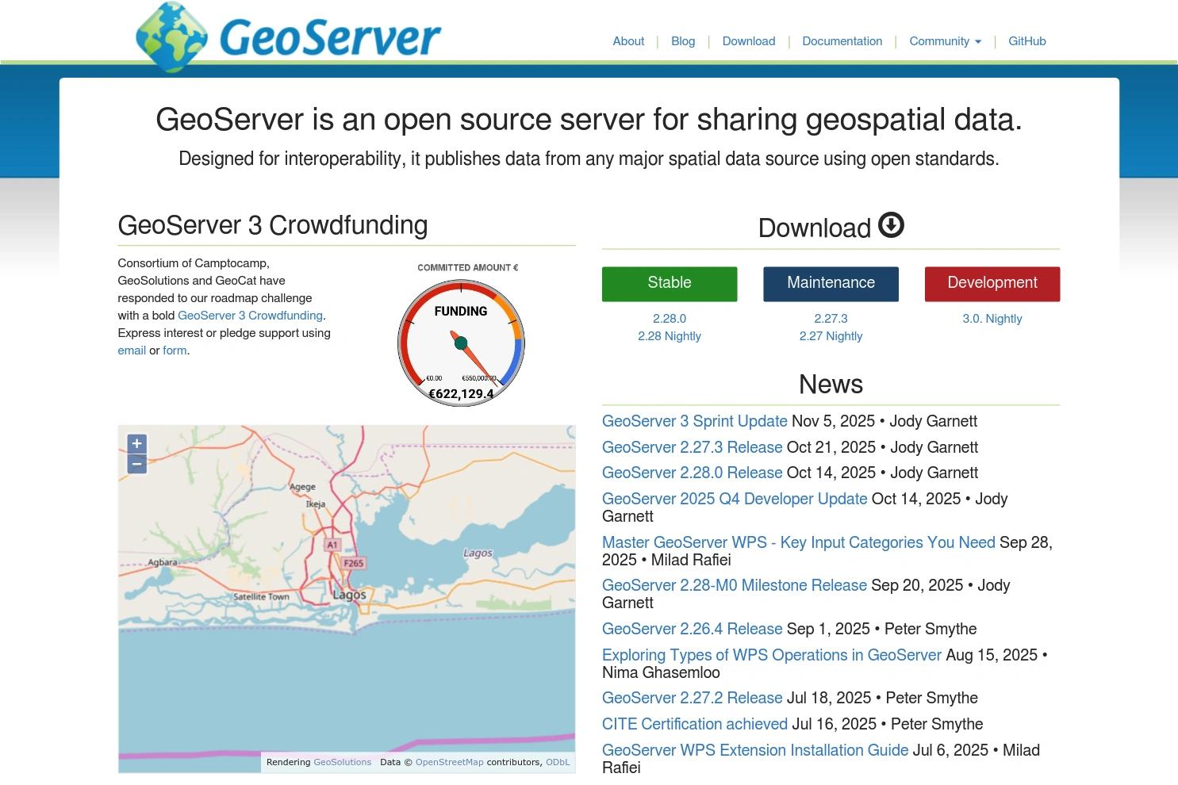Open the About page

point(628,41)
